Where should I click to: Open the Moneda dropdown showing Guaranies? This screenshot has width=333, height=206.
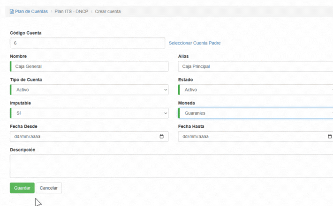tap(256, 113)
